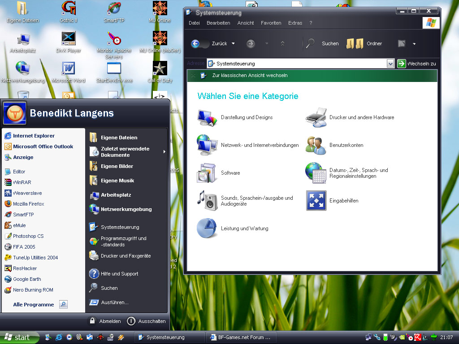Viewport: 459px width, 344px height.
Task: Click the Systemsteuerung taskbar button
Action: tap(170, 337)
